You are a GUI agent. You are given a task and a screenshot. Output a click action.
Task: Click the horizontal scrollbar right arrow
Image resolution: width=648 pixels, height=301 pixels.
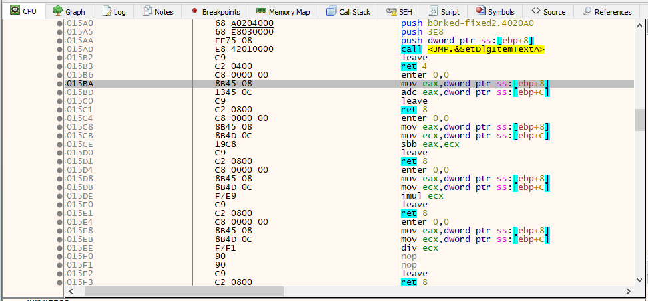(629, 291)
